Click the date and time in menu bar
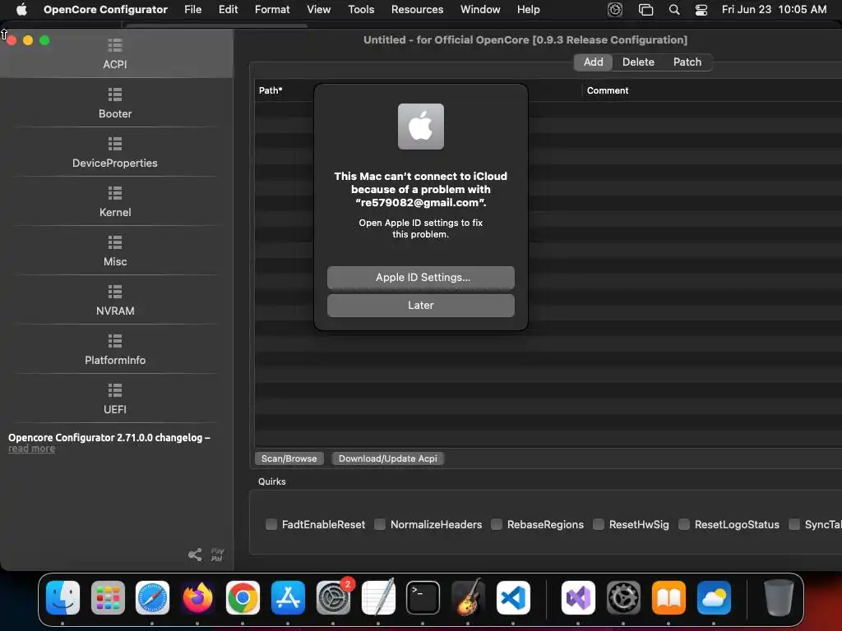This screenshot has width=842, height=631. point(774,9)
